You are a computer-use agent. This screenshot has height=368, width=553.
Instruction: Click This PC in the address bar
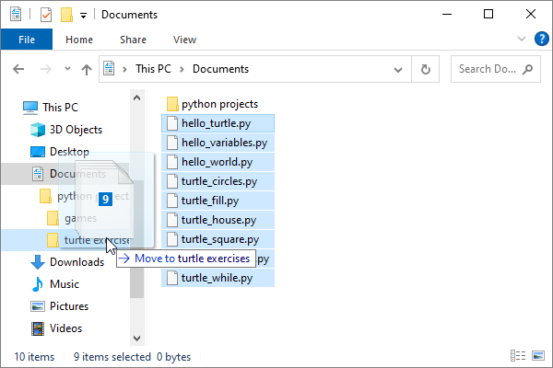153,69
